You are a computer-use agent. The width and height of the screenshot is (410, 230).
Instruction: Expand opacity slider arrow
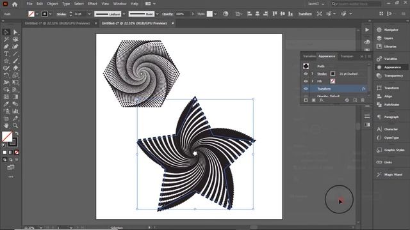pyautogui.click(x=193, y=14)
